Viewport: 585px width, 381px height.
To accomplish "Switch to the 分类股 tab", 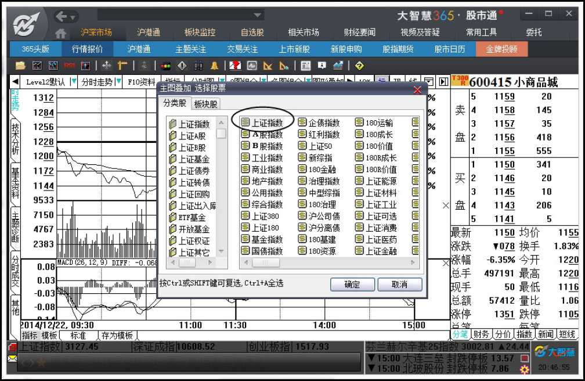I will (x=175, y=103).
